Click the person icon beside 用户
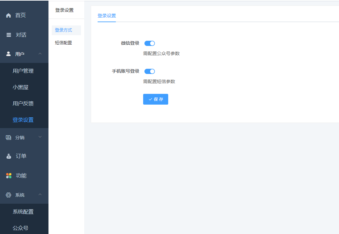The width and height of the screenshot is (339, 234). click(x=8, y=54)
